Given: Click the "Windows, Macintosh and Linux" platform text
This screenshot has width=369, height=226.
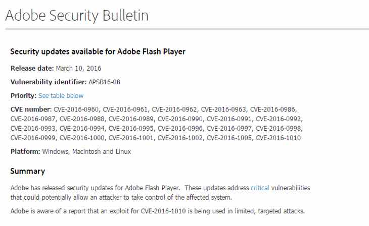Looking at the screenshot, I should pos(86,151).
